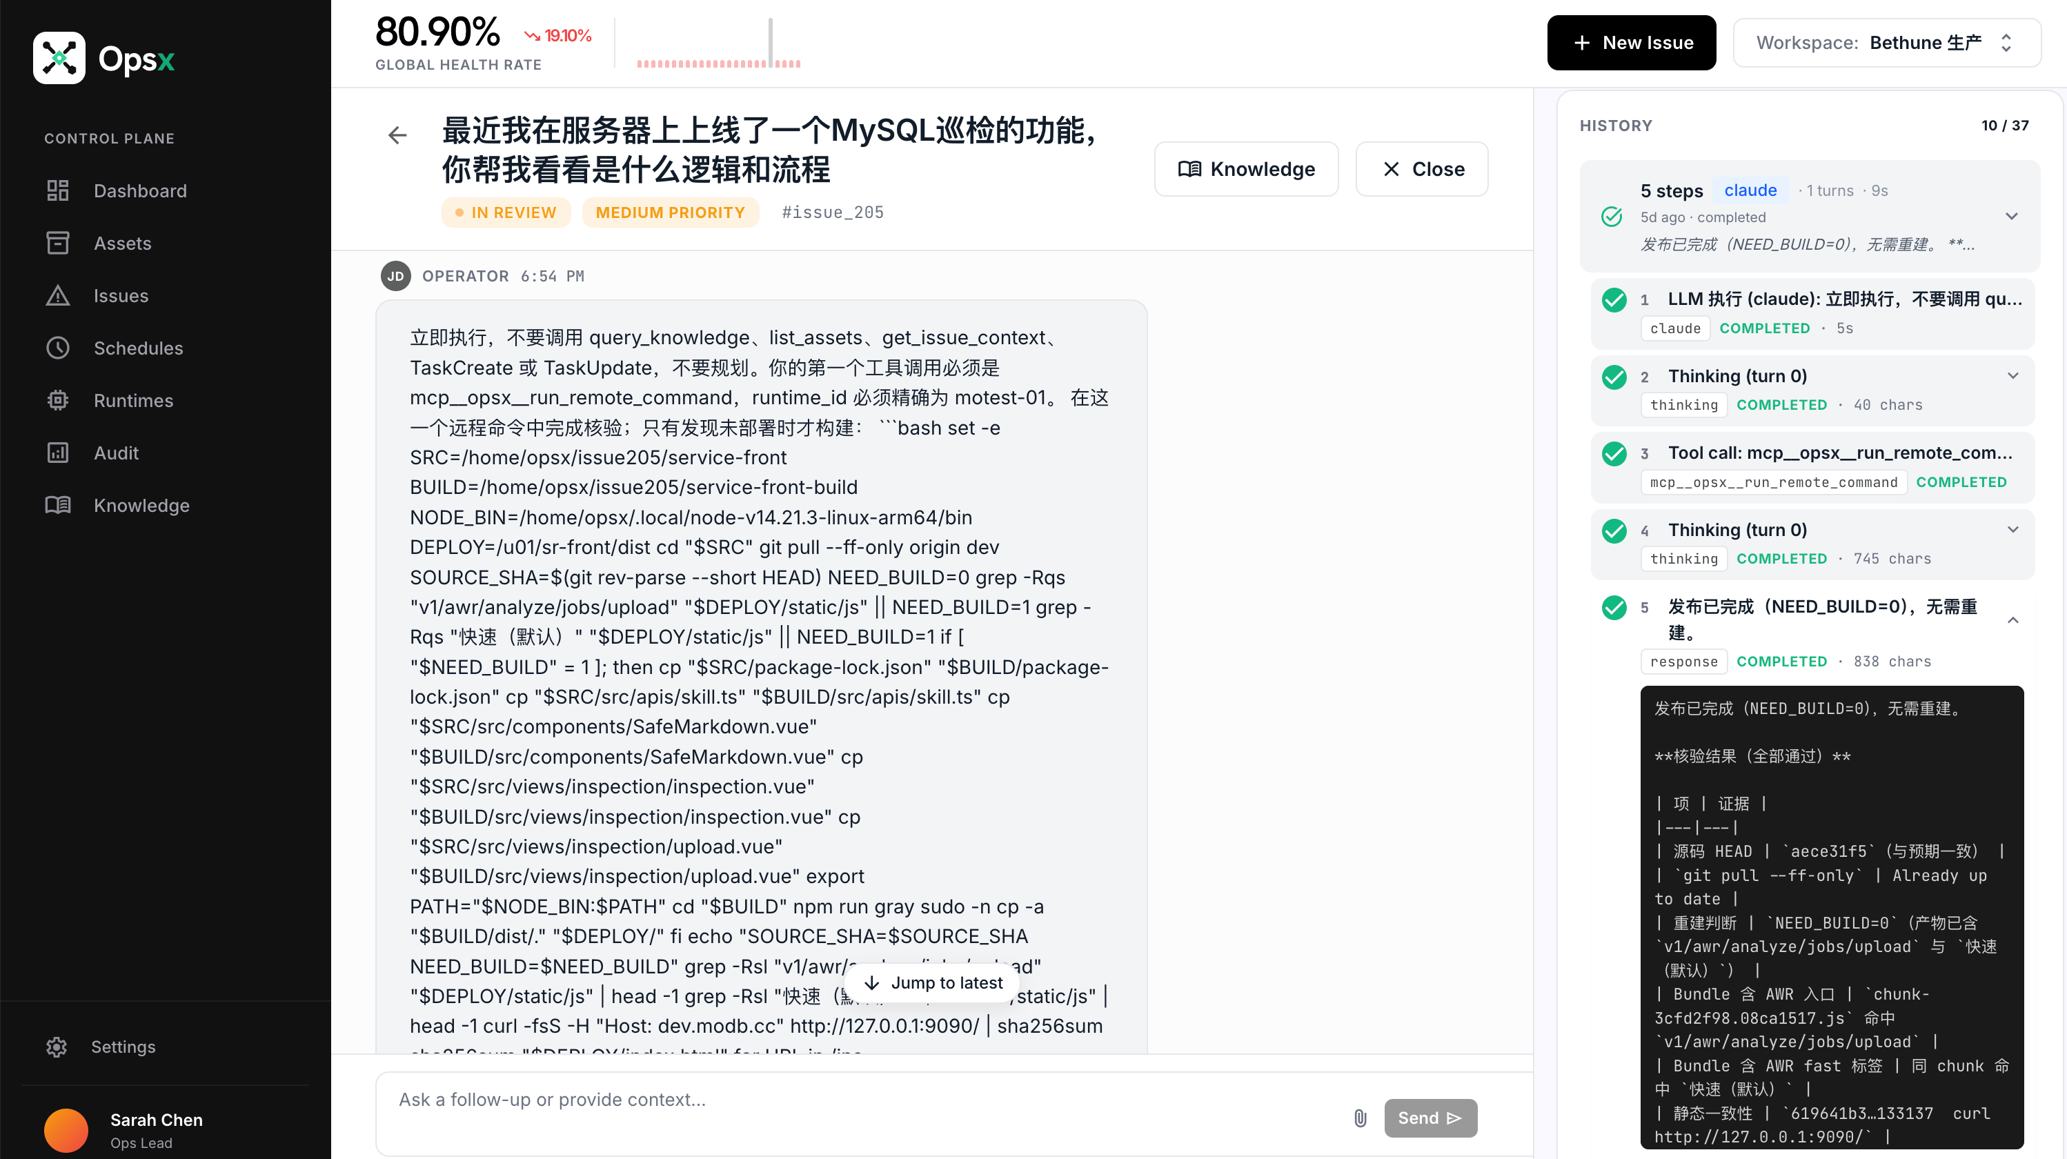Image resolution: width=2067 pixels, height=1159 pixels.
Task: Click the claude tag under step 1
Action: point(1675,328)
